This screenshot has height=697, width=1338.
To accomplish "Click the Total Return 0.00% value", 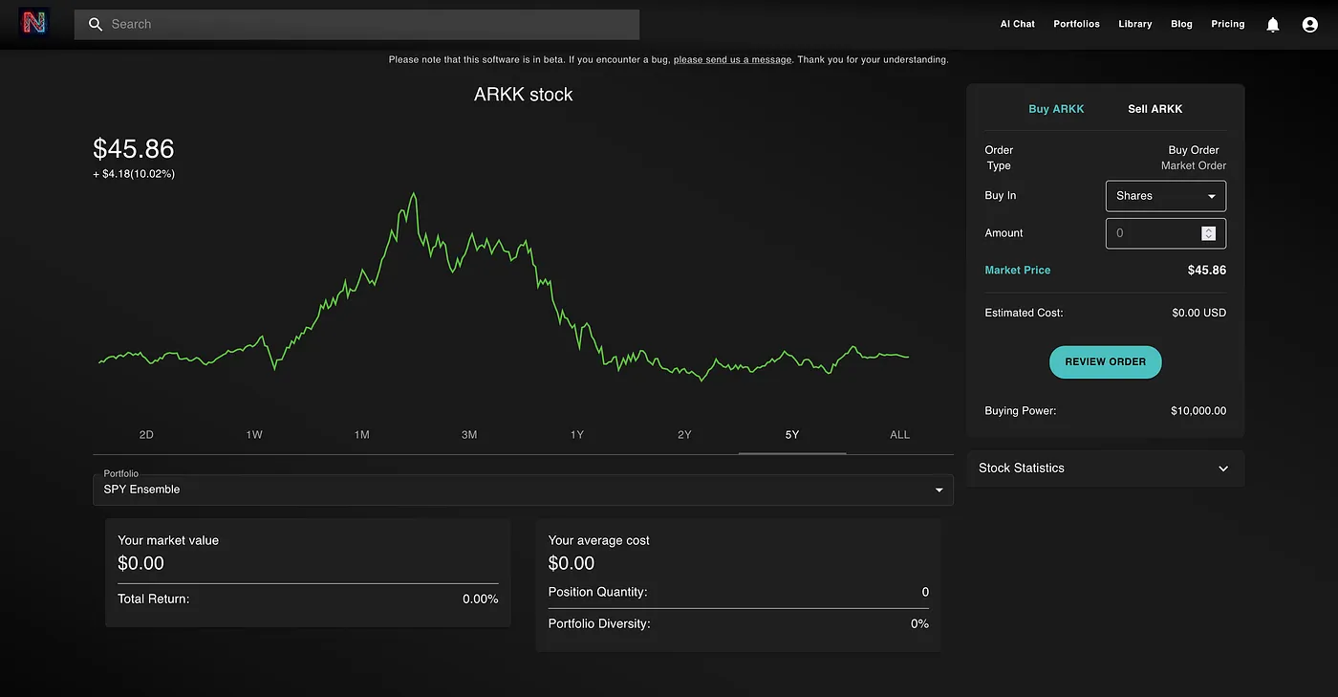I will (480, 599).
